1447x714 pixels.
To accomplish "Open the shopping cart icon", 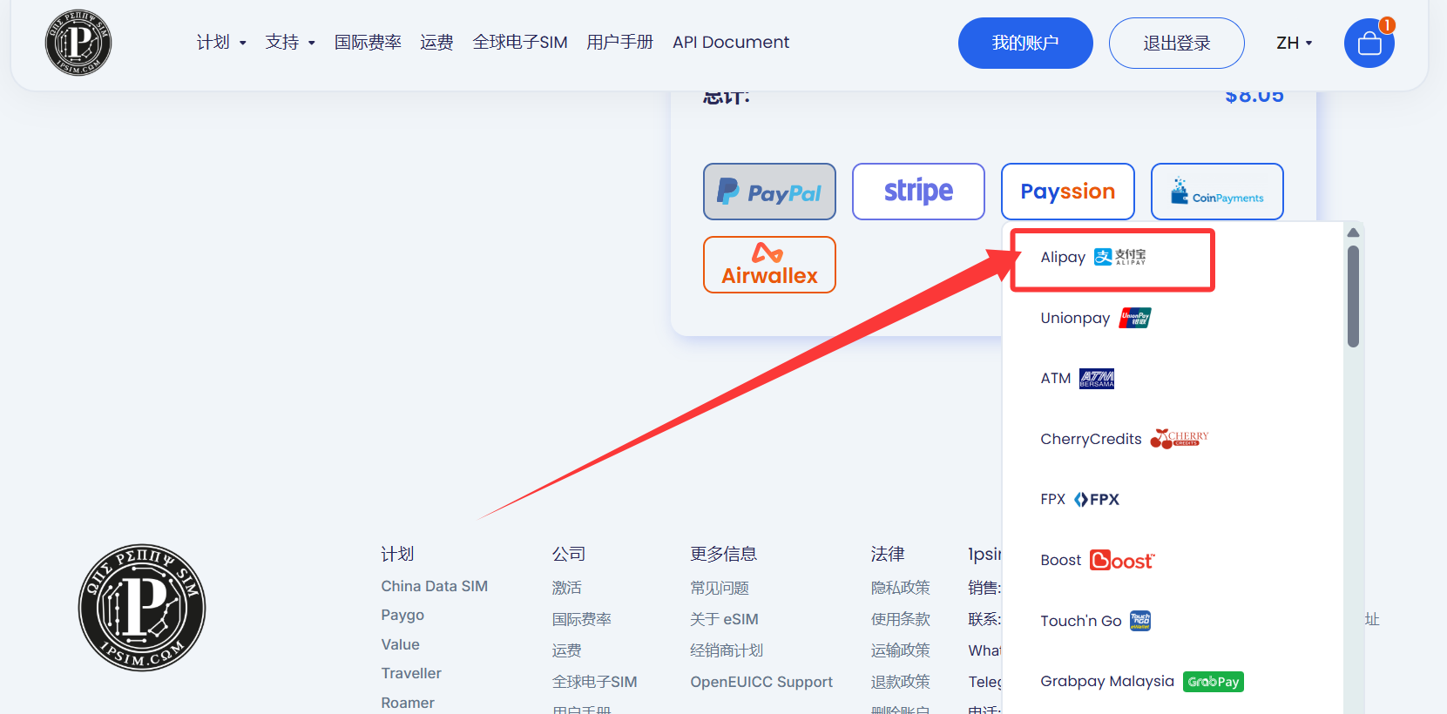I will click(x=1369, y=43).
